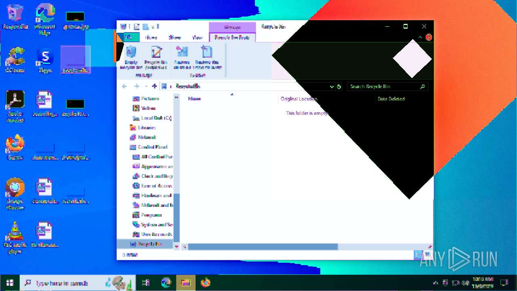Sort by Name column header
The width and height of the screenshot is (517, 291).
[x=194, y=99]
